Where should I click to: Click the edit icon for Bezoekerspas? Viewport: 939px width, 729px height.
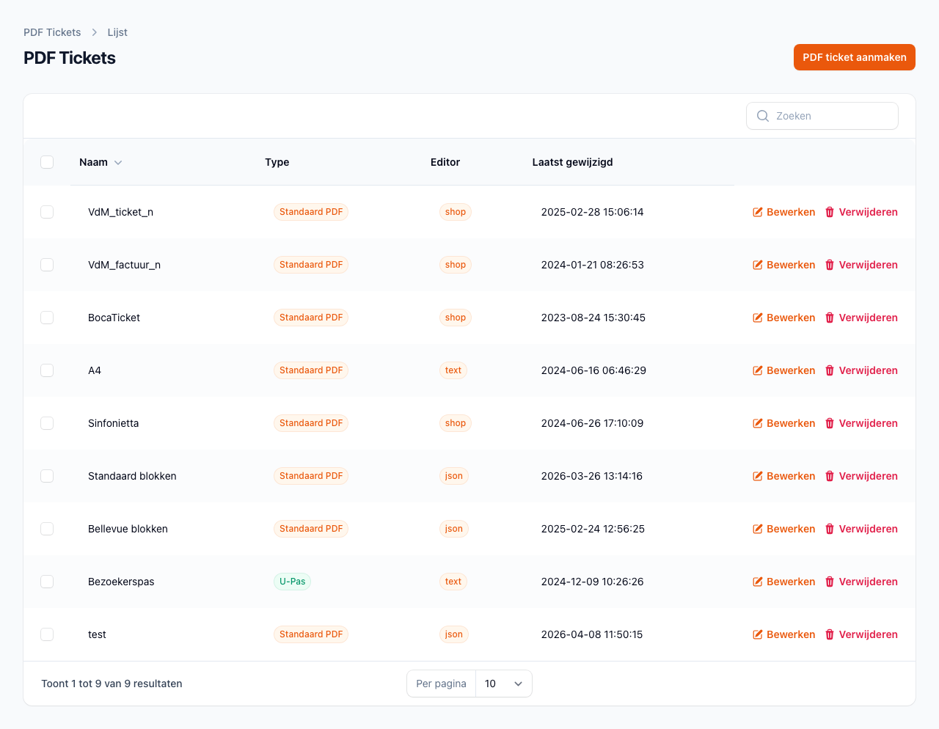pos(758,582)
